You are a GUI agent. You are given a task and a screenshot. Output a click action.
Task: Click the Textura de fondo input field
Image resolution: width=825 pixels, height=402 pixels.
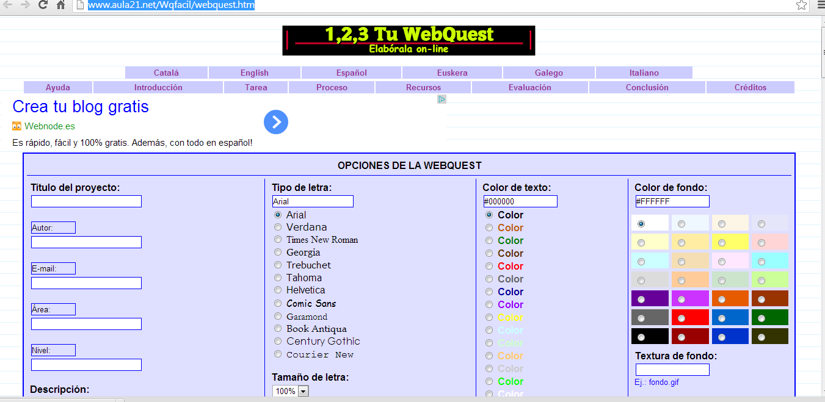pyautogui.click(x=672, y=370)
